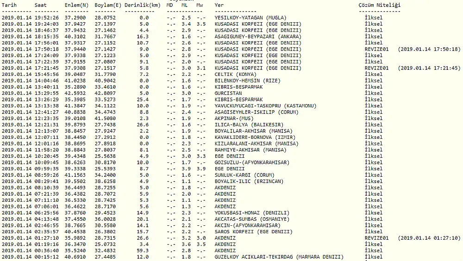Screen dimensions: 463x261
Task: Select the Enlem(N) column header
Action: tap(76, 5)
